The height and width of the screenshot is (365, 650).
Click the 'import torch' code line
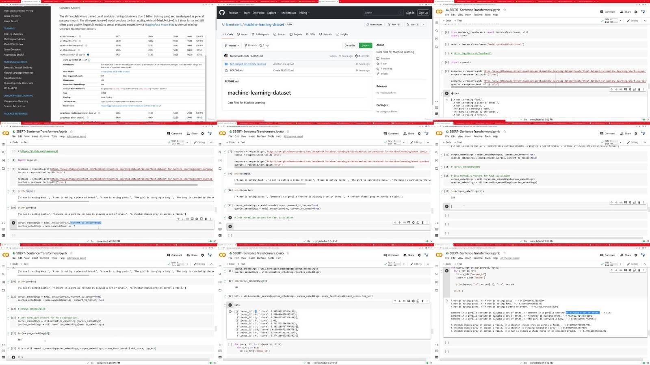(459, 35)
